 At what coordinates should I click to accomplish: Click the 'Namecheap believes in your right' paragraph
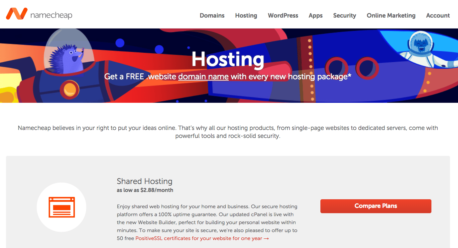pyautogui.click(x=228, y=132)
